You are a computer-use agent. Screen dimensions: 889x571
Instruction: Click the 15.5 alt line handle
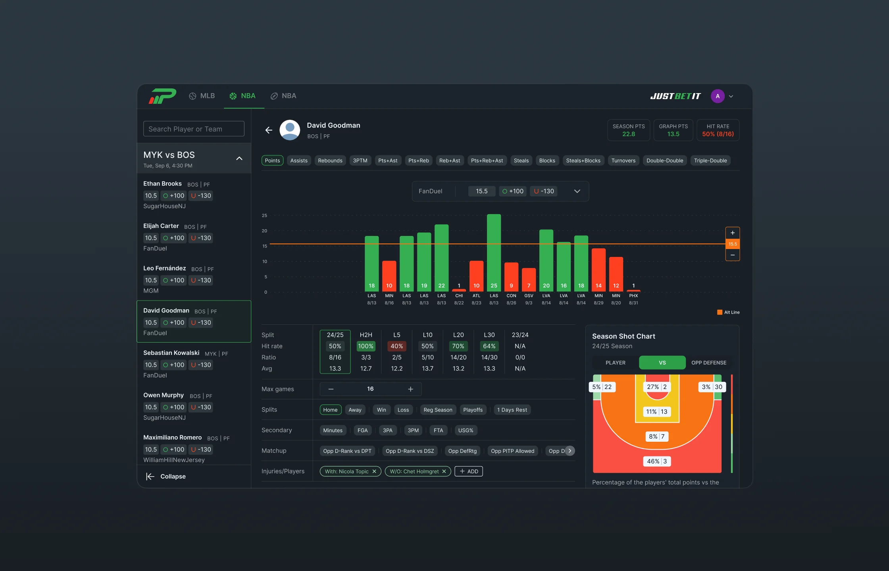(733, 244)
